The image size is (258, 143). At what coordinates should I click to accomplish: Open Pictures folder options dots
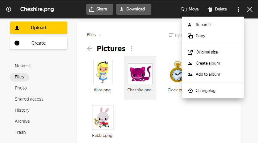pyautogui.click(x=132, y=49)
